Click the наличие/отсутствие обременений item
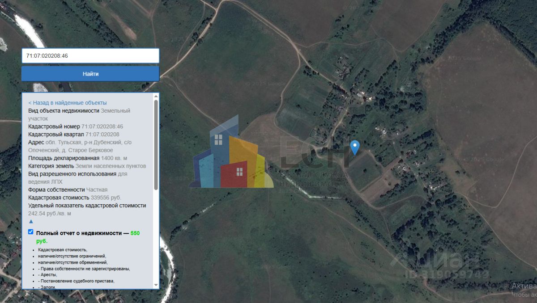This screenshot has height=303, width=537. tap(72, 262)
